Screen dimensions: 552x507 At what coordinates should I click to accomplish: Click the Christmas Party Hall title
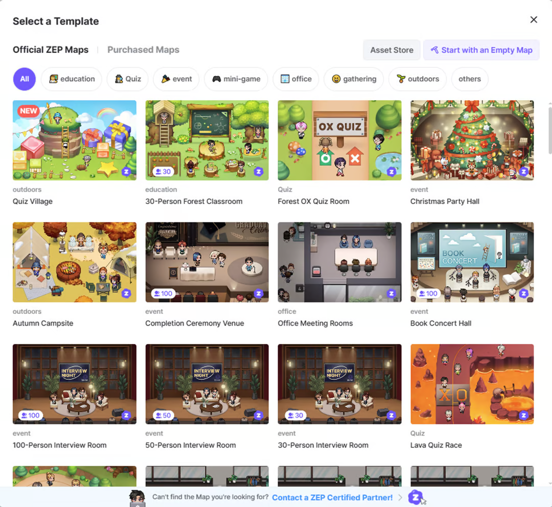[x=445, y=201]
